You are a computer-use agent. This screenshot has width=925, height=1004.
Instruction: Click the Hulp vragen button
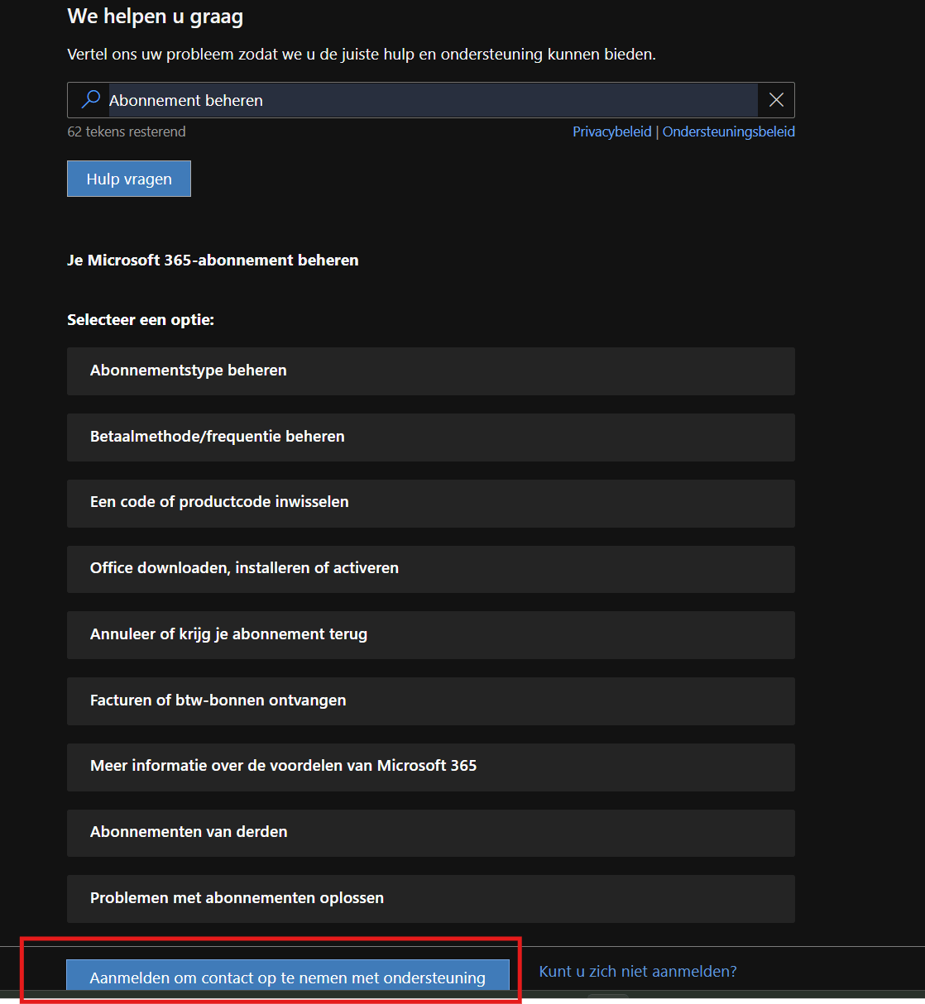129,179
